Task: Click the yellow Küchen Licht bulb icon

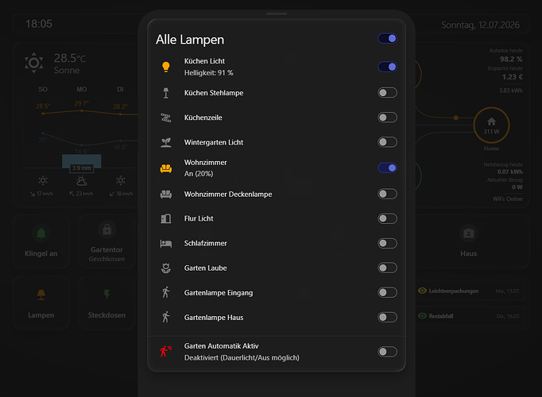Action: [166, 67]
